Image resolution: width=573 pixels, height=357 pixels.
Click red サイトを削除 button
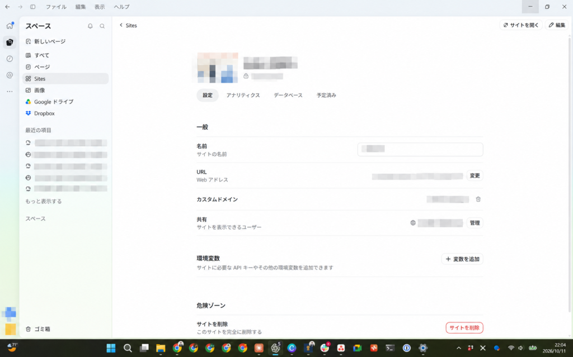point(464,328)
